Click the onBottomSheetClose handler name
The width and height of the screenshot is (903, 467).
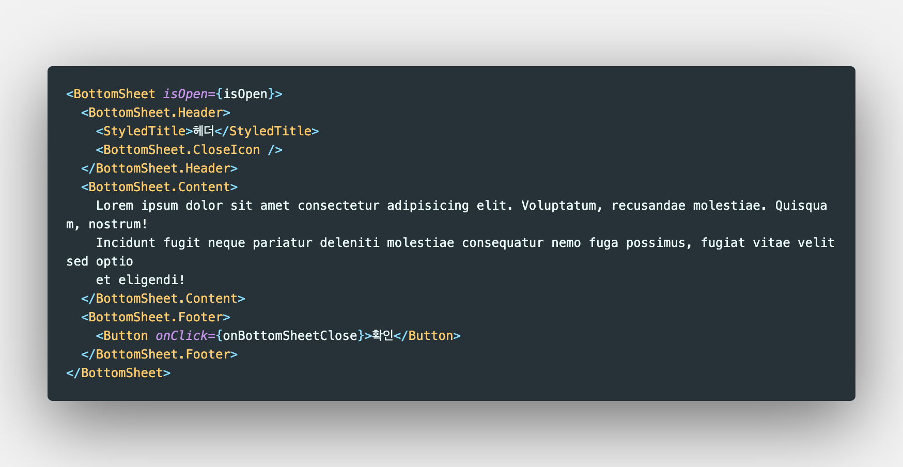(290, 336)
